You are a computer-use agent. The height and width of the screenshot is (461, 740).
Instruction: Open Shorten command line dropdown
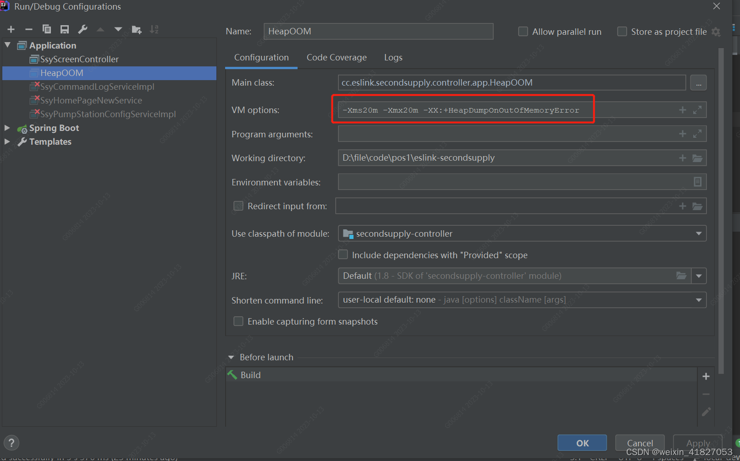point(698,300)
